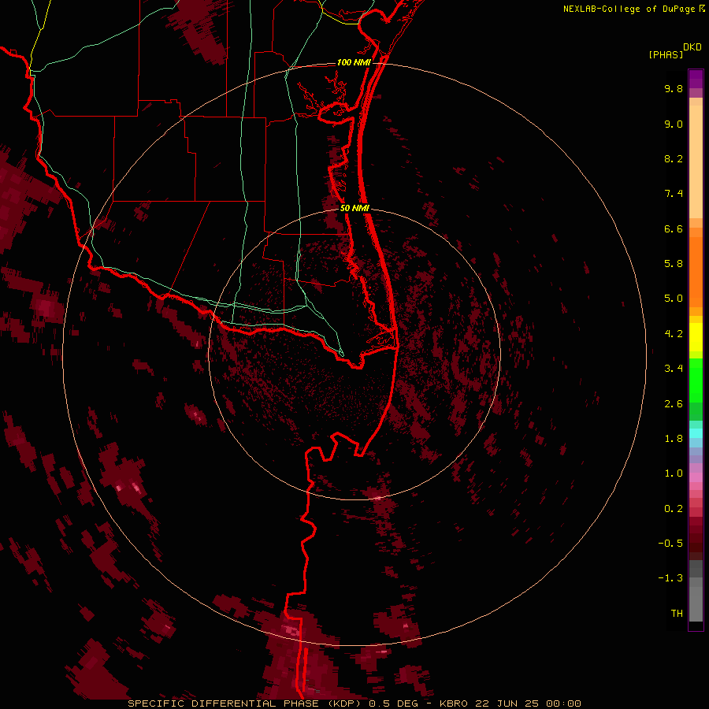Click the 4.2 value on the color scale
This screenshot has width=709, height=709.
coord(674,334)
